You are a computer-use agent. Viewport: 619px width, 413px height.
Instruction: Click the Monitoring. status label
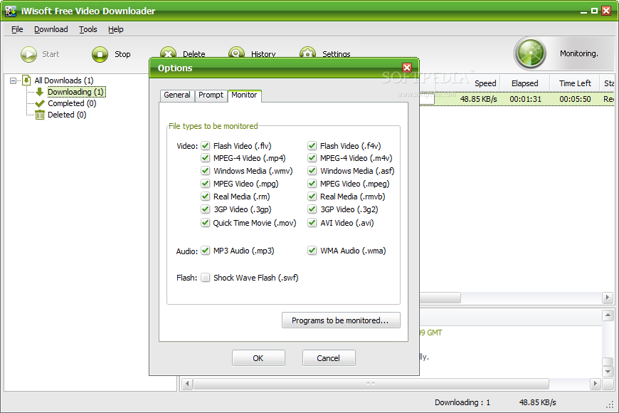coord(578,53)
